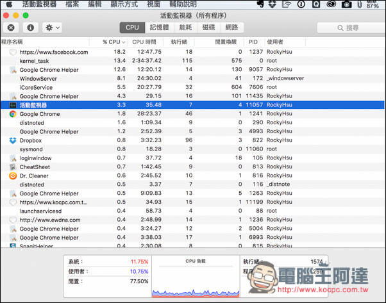
Task: Click the 系統 11.75% value
Action: click(x=139, y=261)
